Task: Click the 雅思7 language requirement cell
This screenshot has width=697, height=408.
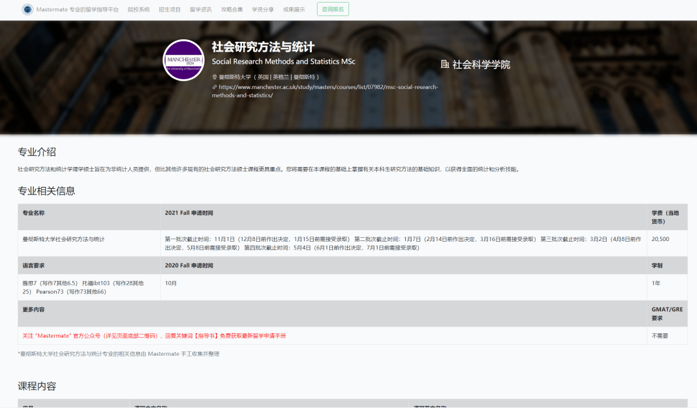Action: coord(89,287)
